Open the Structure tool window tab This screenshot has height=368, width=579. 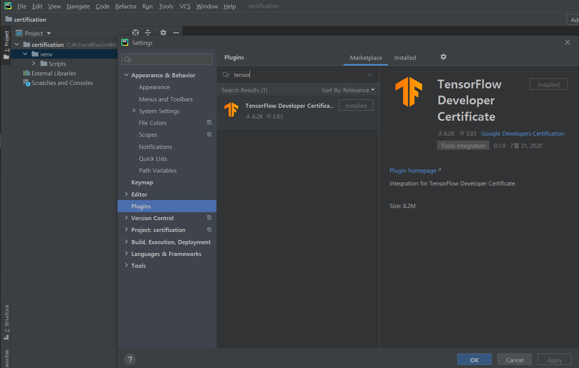tap(6, 322)
